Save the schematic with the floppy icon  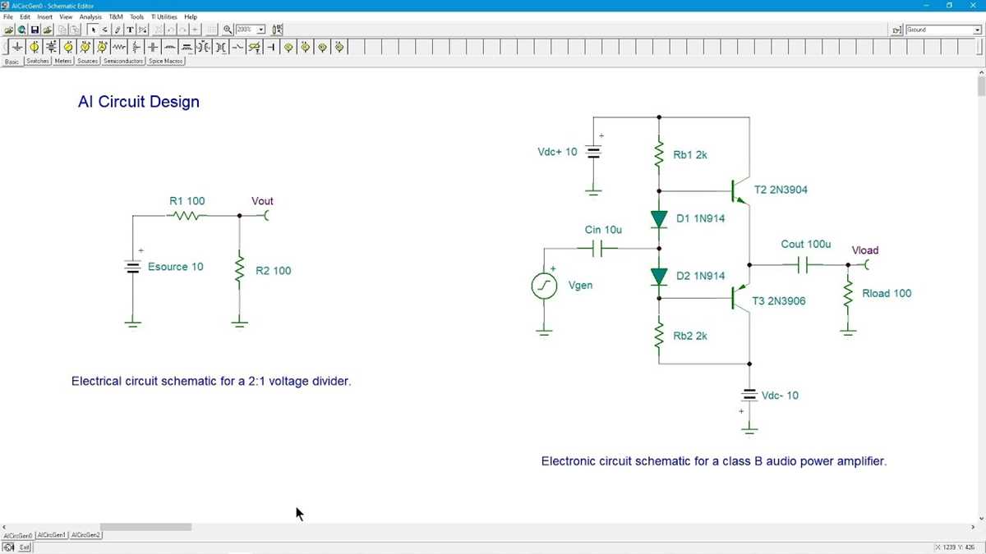point(35,30)
